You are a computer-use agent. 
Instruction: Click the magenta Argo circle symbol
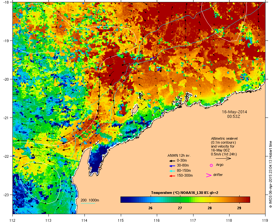coord(211,165)
